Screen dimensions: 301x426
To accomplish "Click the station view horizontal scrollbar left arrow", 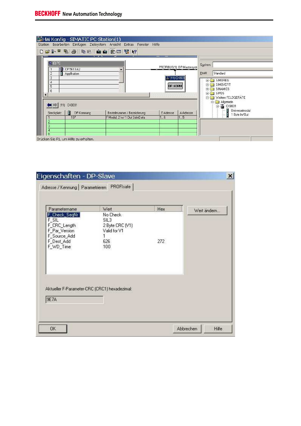I will (45, 95).
